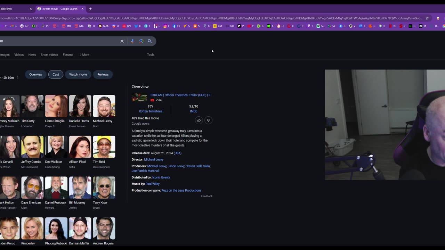Open the MH bookmark in bookmarks bar

coord(66,26)
